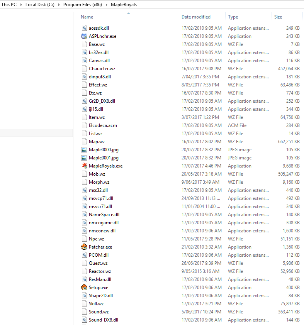Screen dimensions: 304x325
Task: Click the PCOM.dll file icon
Action: pos(84,255)
